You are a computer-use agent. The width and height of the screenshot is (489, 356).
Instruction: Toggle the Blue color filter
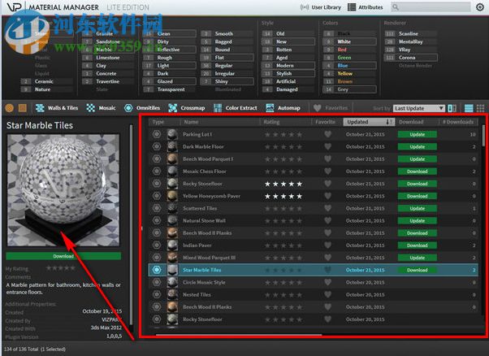tap(349, 66)
